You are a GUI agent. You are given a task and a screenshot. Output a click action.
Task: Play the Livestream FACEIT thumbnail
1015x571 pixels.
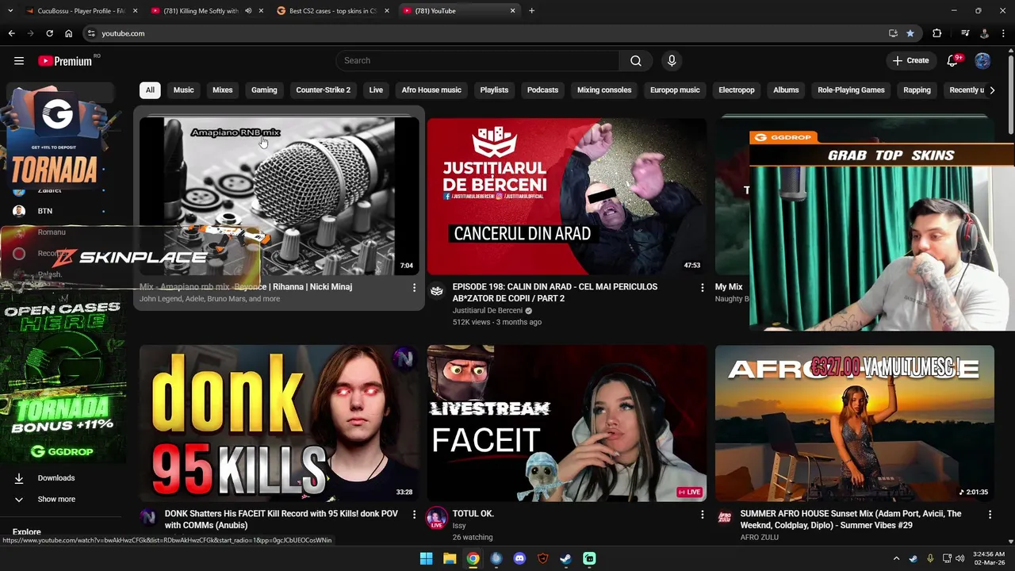[567, 423]
